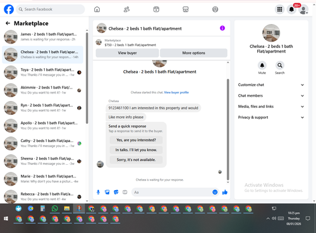Click the Facebook logo

tap(9, 9)
